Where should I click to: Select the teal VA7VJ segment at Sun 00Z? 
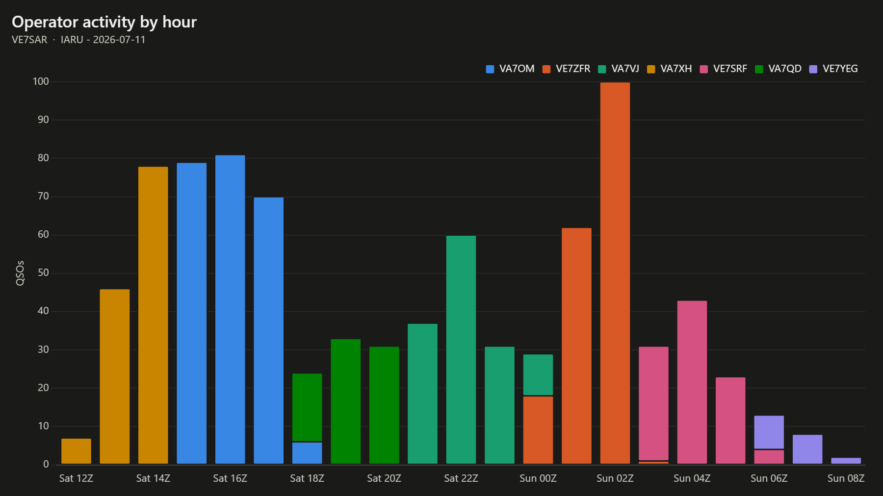538,374
